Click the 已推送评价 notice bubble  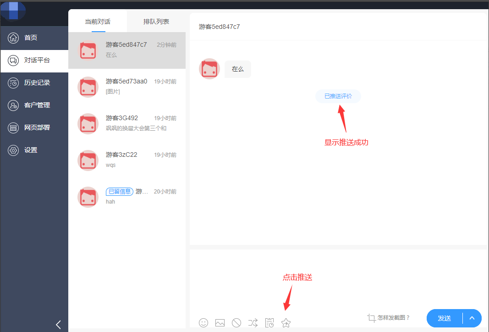(x=338, y=96)
